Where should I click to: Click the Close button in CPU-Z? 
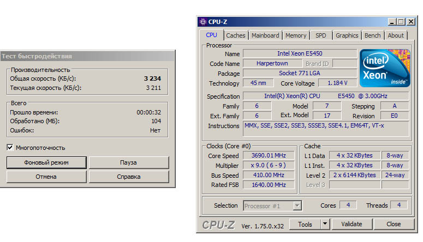pyautogui.click(x=394, y=224)
